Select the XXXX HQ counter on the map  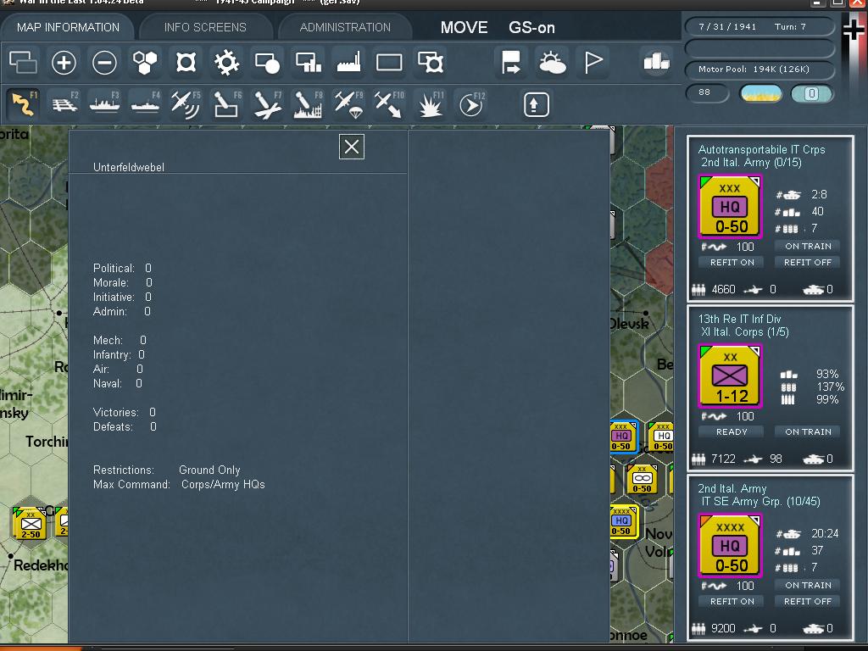tap(623, 521)
